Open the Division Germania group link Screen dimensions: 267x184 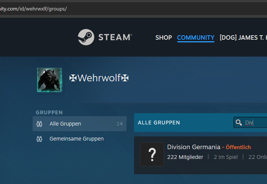tap(193, 147)
